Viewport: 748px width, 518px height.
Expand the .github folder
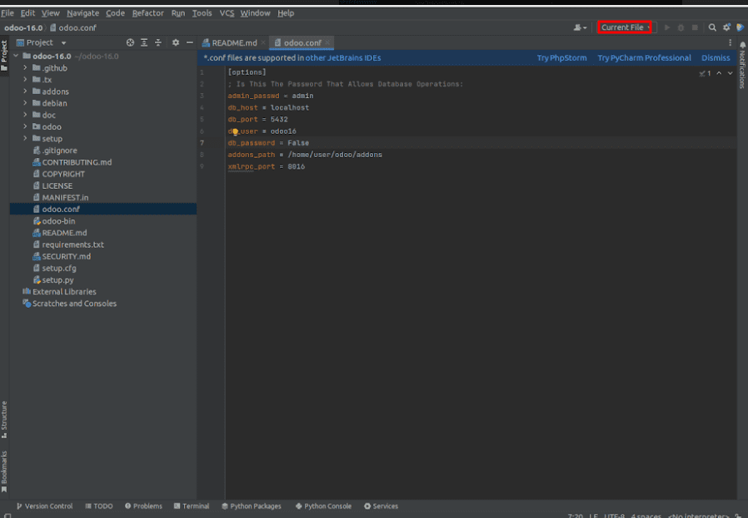click(x=25, y=67)
